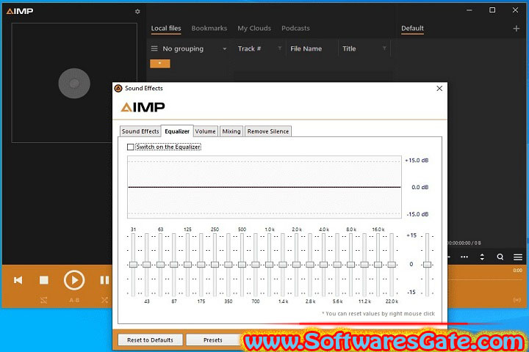Screen dimensions: 529x352
Task: Click the 125 Hz equalizer slider handle
Action: tap(187, 265)
